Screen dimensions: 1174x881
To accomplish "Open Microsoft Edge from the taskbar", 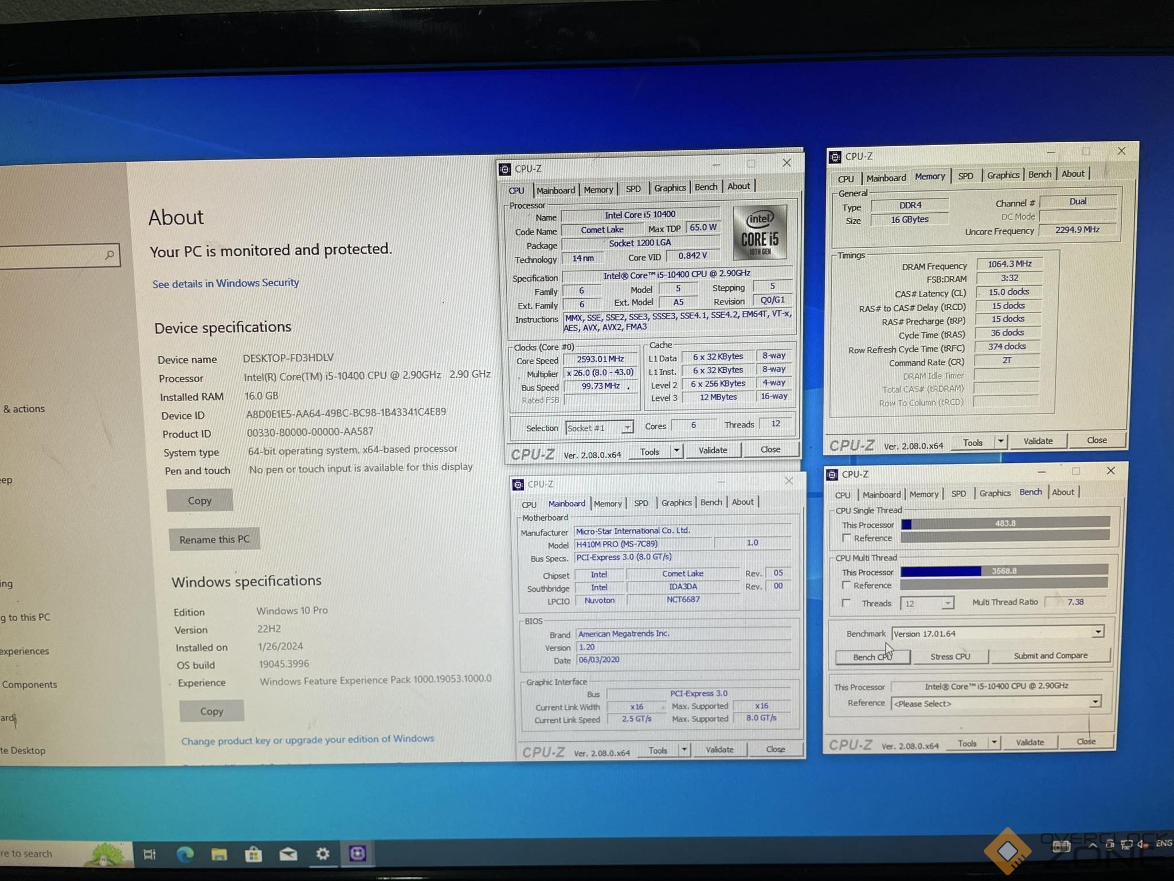I will click(x=185, y=855).
